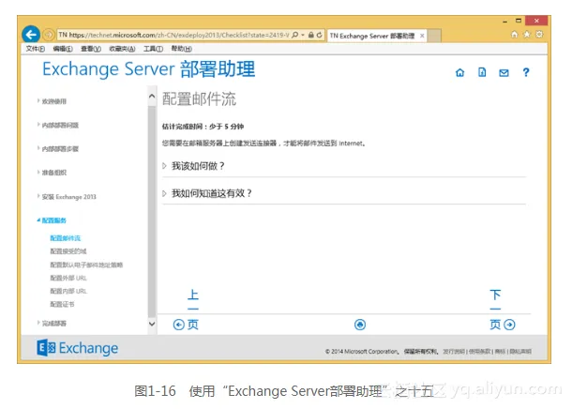The image size is (572, 409).
Task: Open the 帮助(H) menu
Action: [x=181, y=49]
